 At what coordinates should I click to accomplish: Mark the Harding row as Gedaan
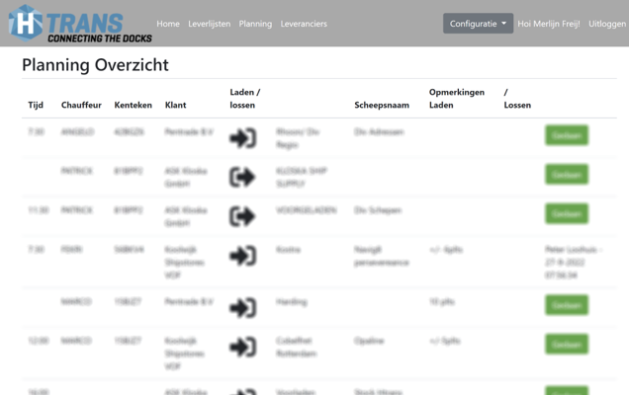click(x=567, y=305)
